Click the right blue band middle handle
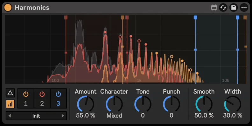 tap(238, 50)
